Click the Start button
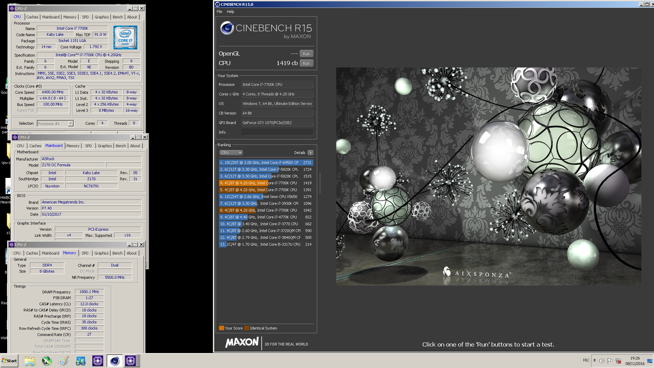The width and height of the screenshot is (654, 368). 9,361
